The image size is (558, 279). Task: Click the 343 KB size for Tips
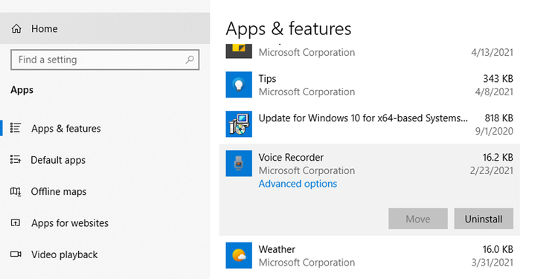click(x=498, y=79)
